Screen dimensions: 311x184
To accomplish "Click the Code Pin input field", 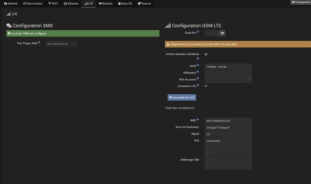I will click(x=212, y=33).
